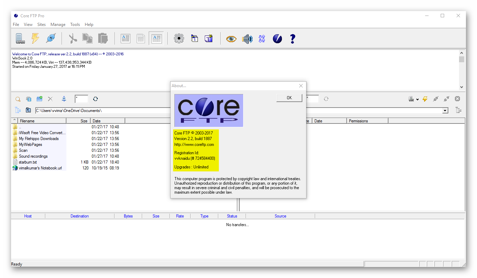Click the caret sort header left of Filename
The height and width of the screenshot is (278, 477).
click(x=15, y=121)
